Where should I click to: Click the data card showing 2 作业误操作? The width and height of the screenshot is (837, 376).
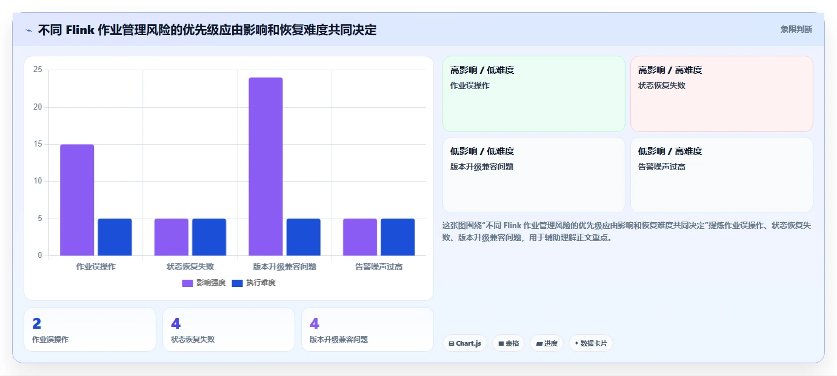coord(90,329)
